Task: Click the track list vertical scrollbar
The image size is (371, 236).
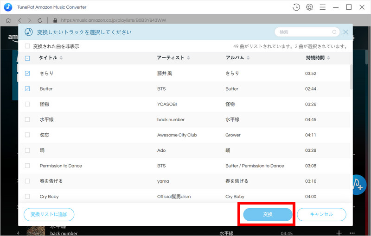Action: 351,77
